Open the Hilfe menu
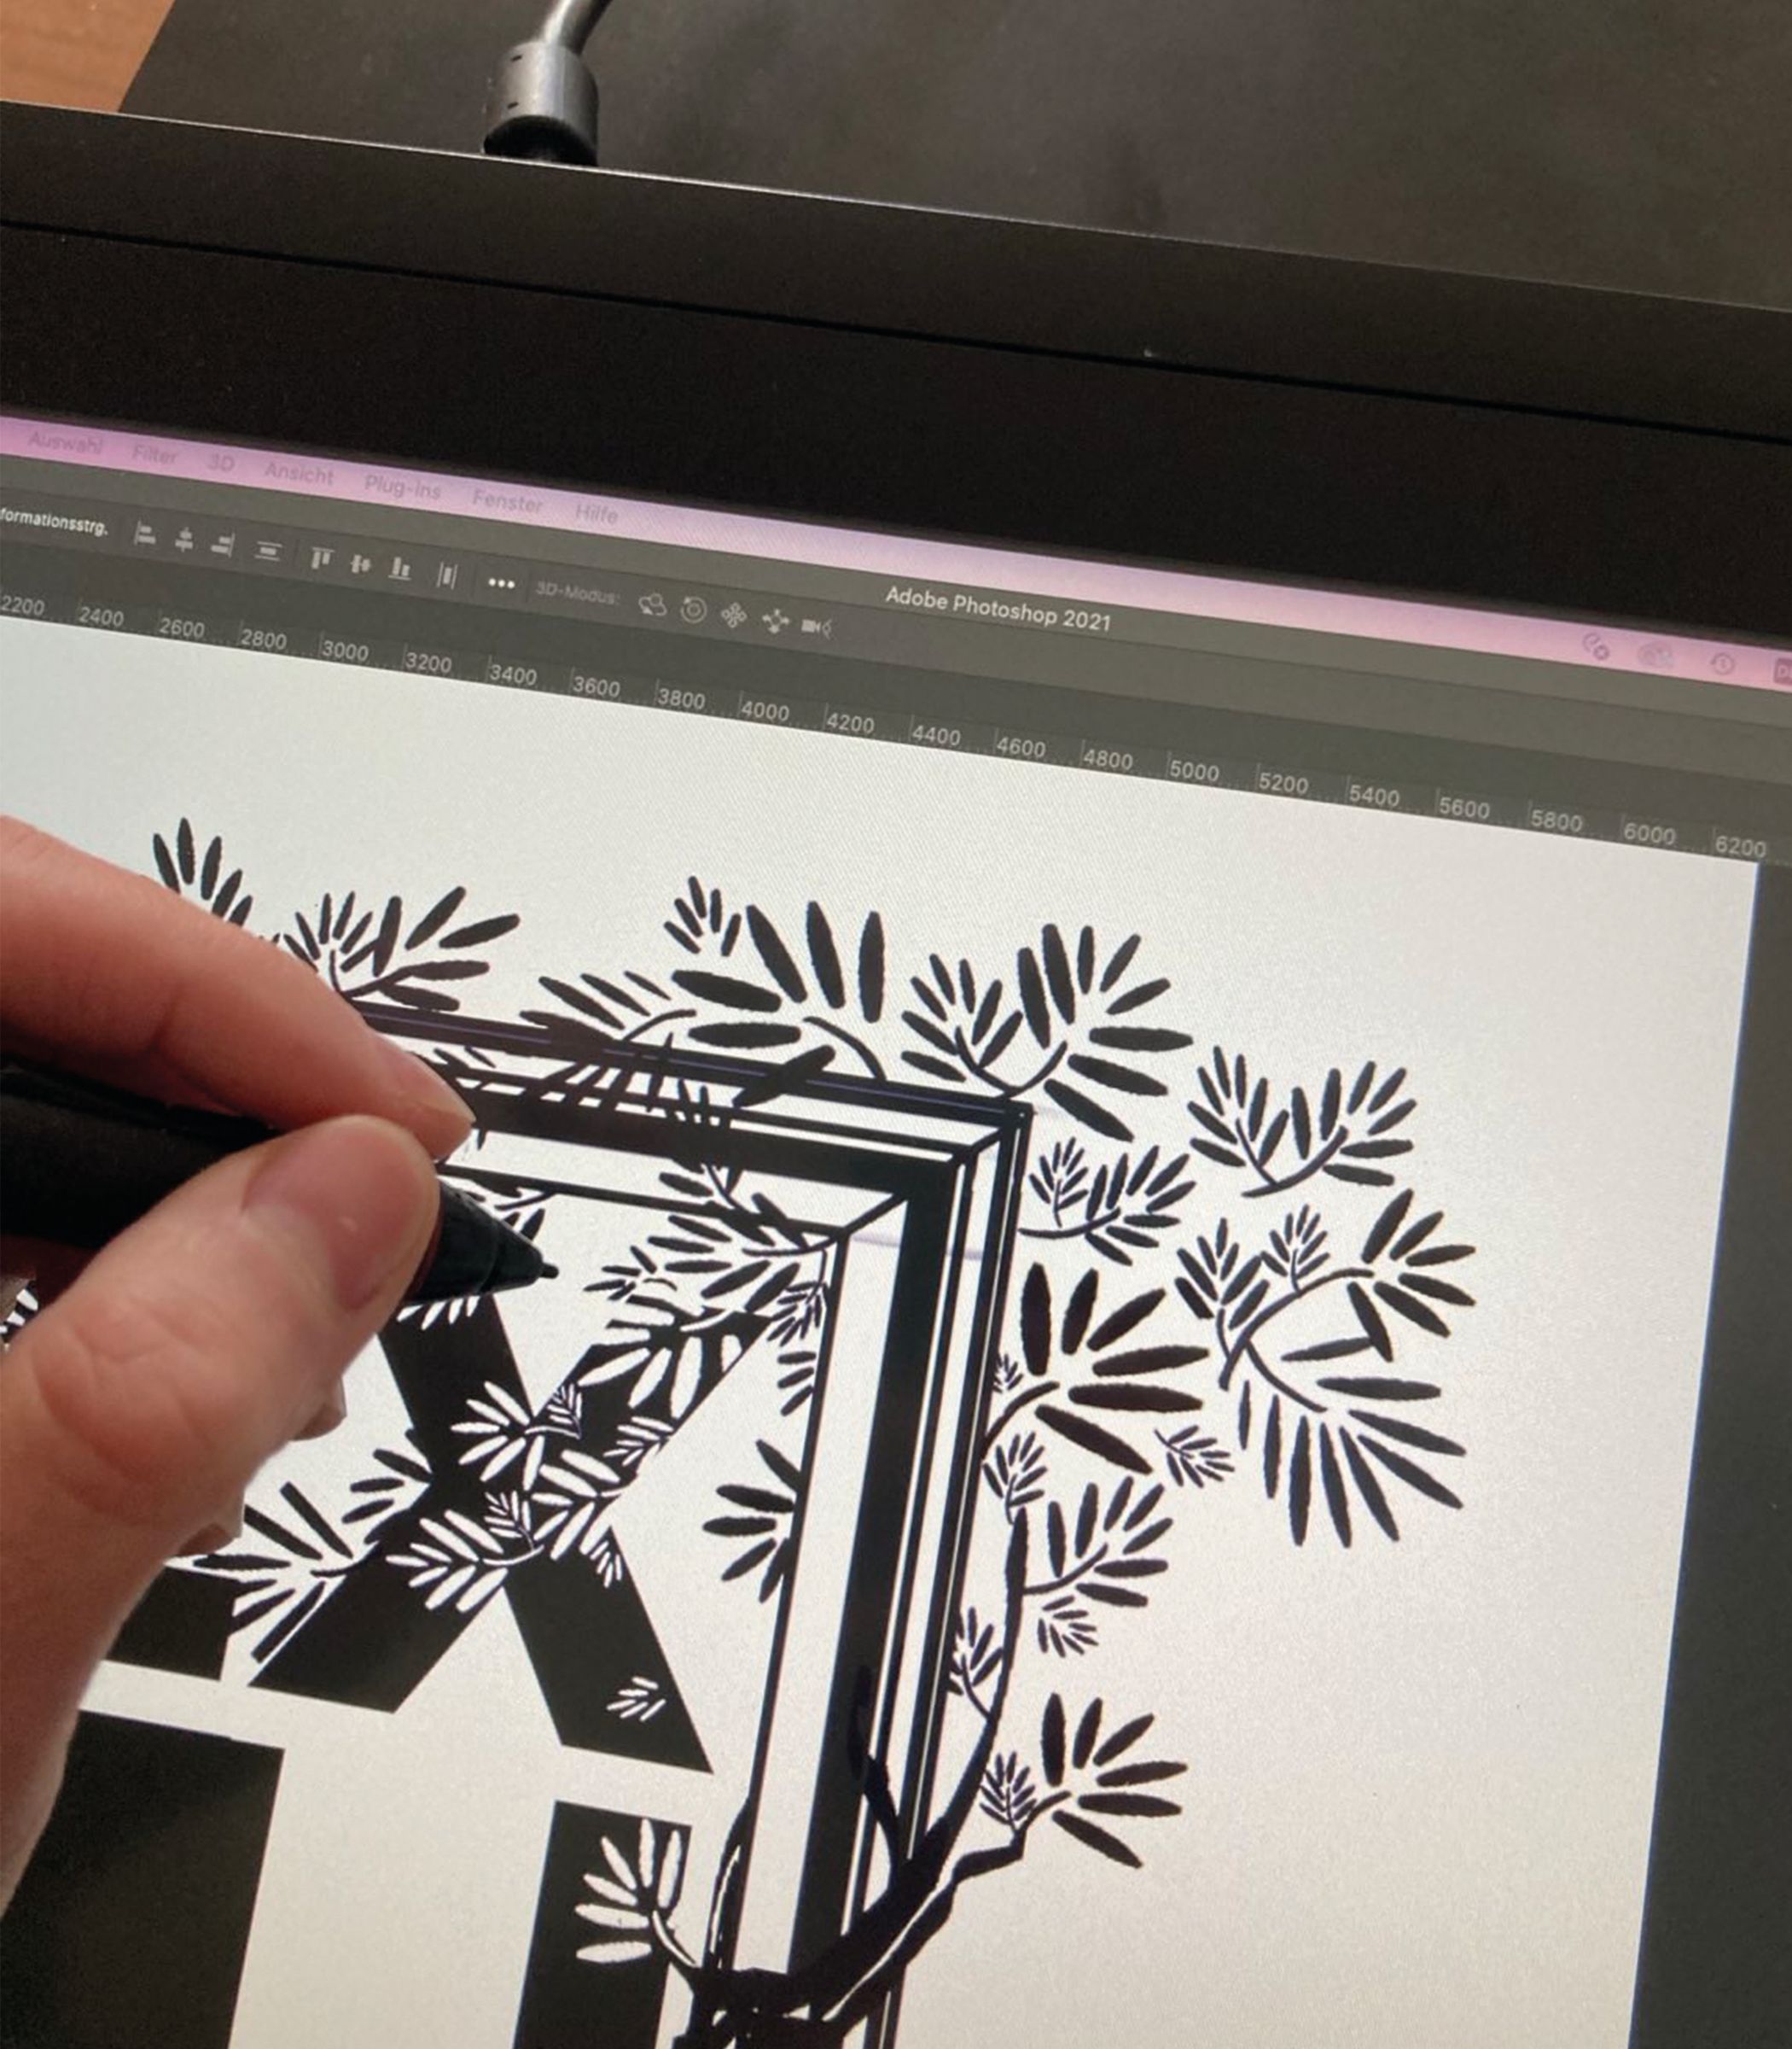Viewport: 1792px width, 2049px height. (x=596, y=514)
